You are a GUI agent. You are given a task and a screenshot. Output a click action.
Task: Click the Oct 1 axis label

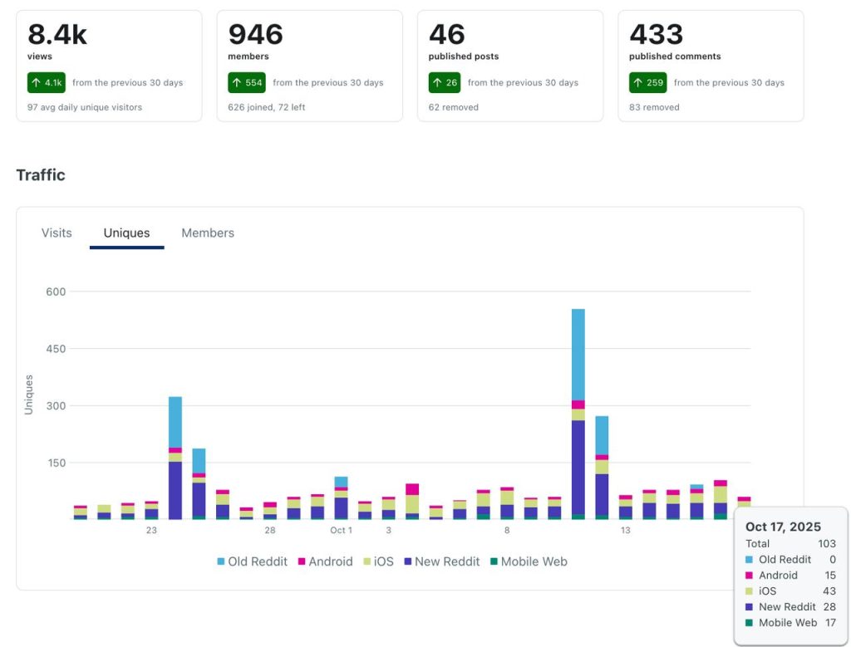pos(341,530)
